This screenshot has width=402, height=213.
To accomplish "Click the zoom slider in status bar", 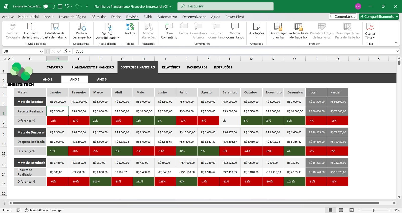I will click(x=374, y=210).
